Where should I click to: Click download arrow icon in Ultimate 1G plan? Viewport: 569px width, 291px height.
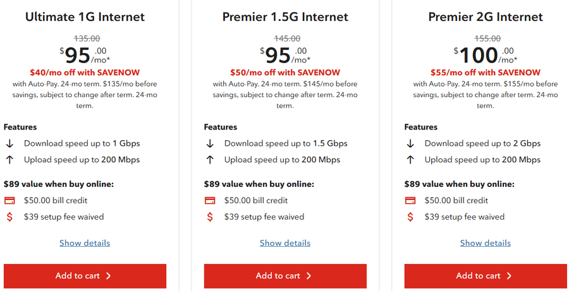9,143
